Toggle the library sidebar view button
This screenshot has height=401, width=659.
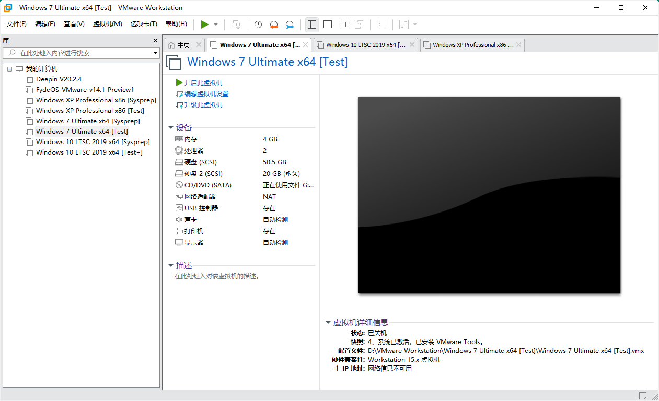tap(312, 25)
